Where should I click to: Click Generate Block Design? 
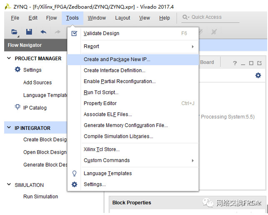pos(45,165)
